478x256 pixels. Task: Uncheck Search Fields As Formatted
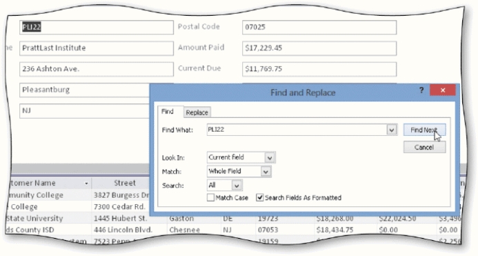point(259,198)
